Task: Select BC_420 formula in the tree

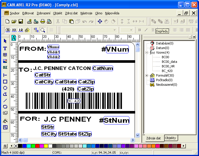Action: click(167, 71)
